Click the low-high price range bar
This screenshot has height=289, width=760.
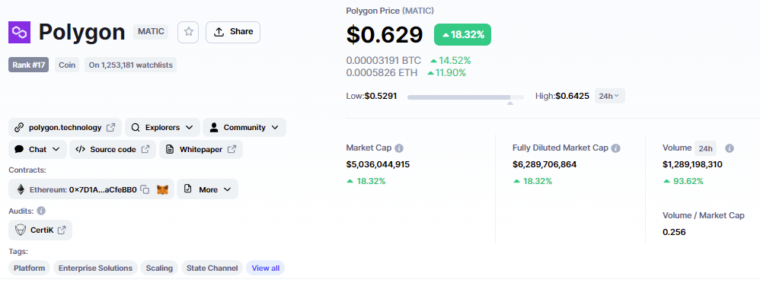(x=465, y=97)
